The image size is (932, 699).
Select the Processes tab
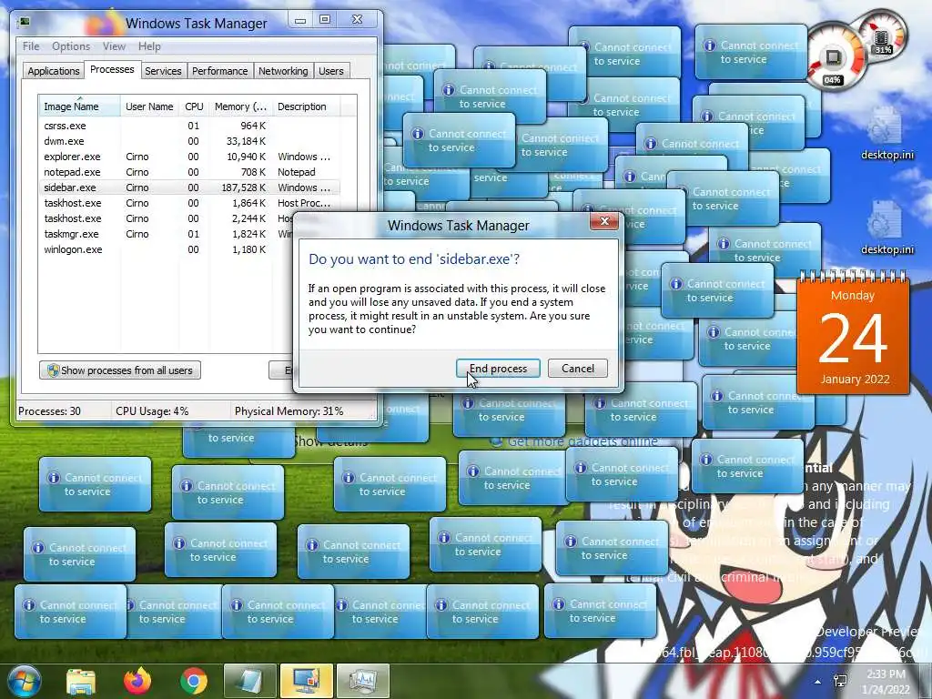pyautogui.click(x=112, y=69)
